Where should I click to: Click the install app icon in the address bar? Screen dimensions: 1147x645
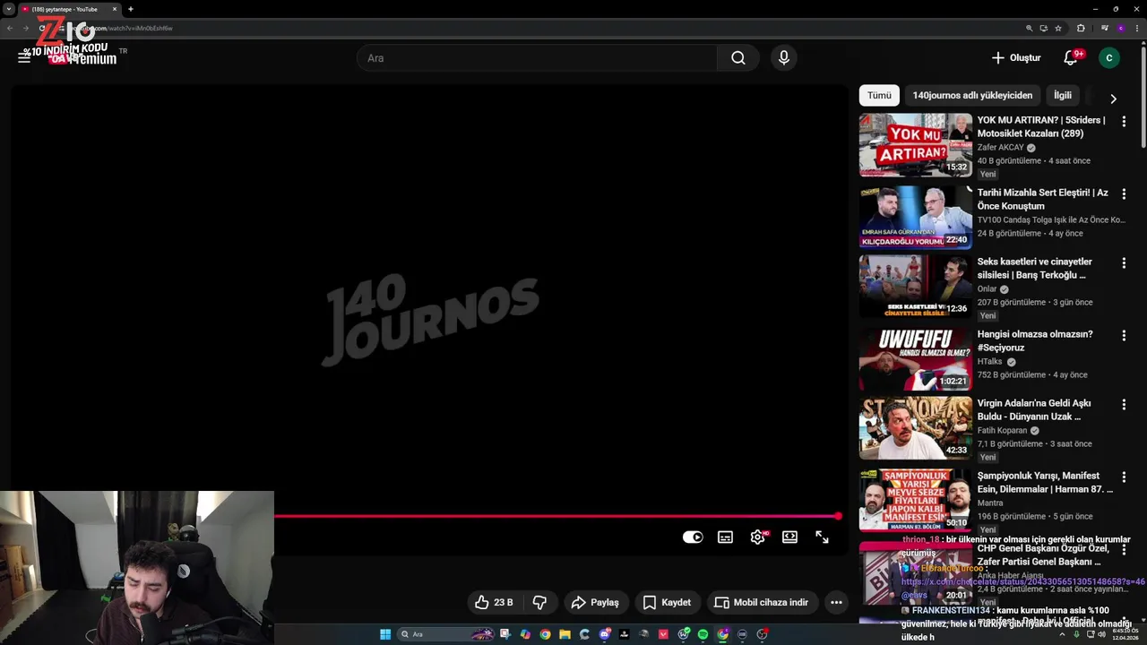point(1043,28)
